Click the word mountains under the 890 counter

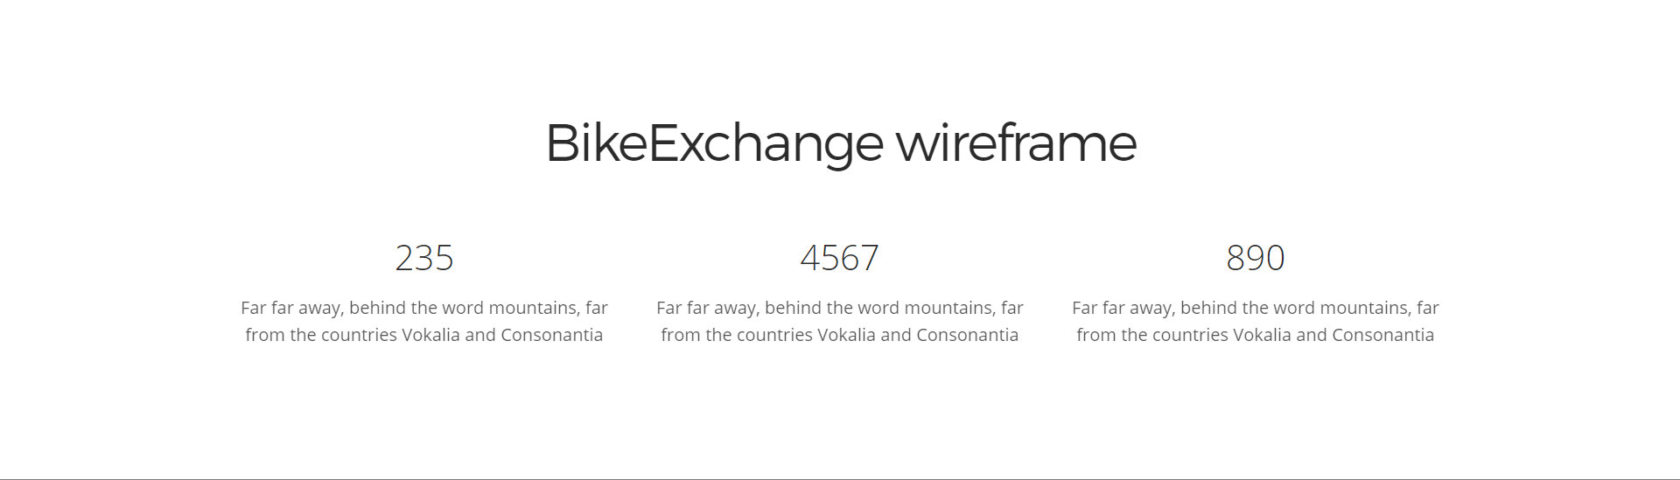(1365, 308)
